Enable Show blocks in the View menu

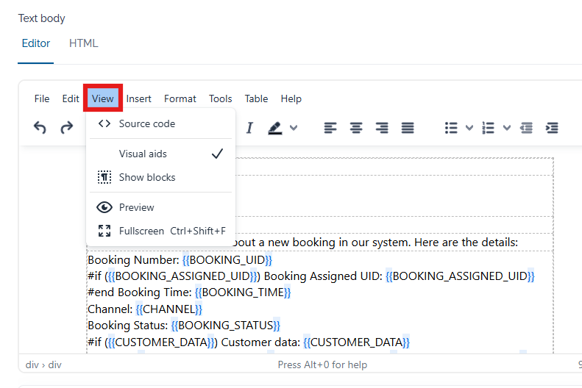160,178
